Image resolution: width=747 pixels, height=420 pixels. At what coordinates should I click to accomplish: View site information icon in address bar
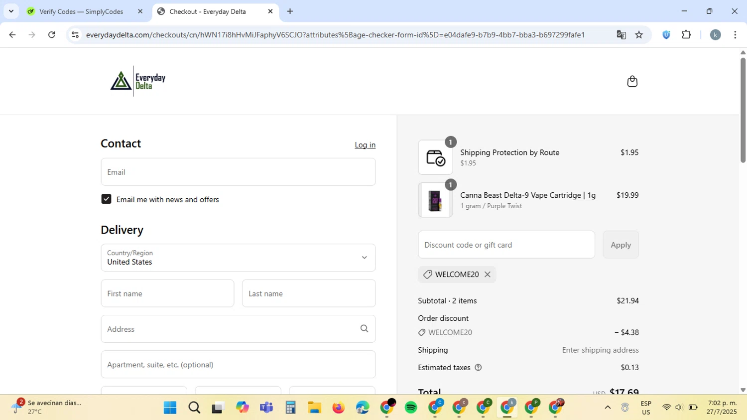[75, 35]
